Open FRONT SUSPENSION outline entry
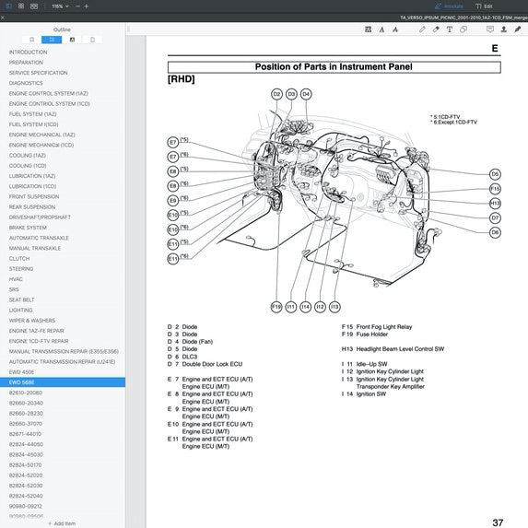The image size is (528, 528). tap(34, 196)
